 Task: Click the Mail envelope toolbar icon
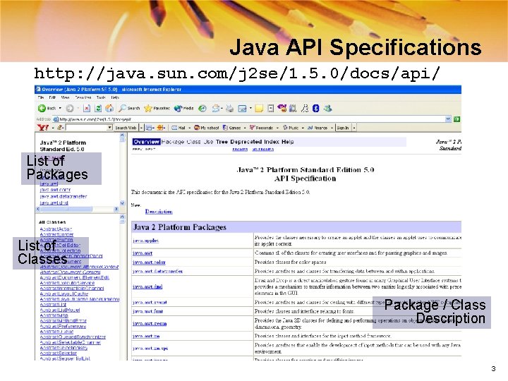point(215,108)
